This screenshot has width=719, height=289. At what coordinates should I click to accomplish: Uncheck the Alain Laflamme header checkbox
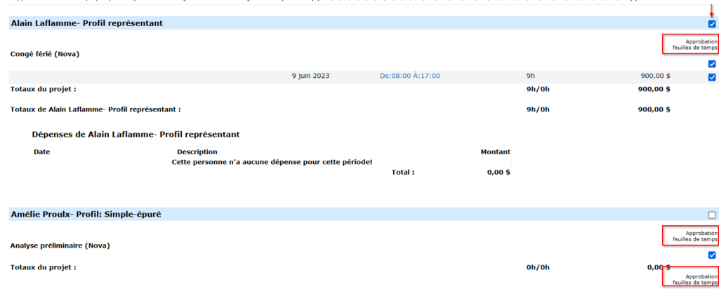tap(712, 24)
